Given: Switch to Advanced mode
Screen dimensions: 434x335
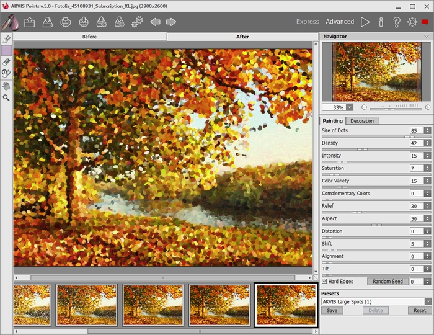Looking at the screenshot, I should click(340, 22).
